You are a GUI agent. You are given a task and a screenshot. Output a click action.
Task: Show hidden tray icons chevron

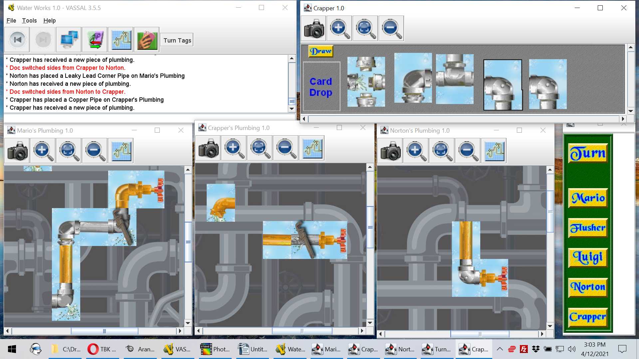[500, 349]
